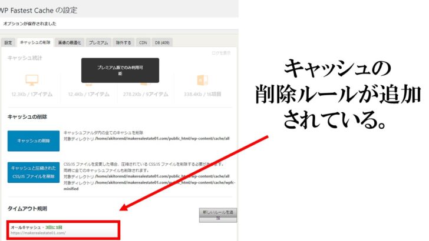This screenshot has height=241, width=429.
Task: Switch to the CDN tab
Action: 143,42
